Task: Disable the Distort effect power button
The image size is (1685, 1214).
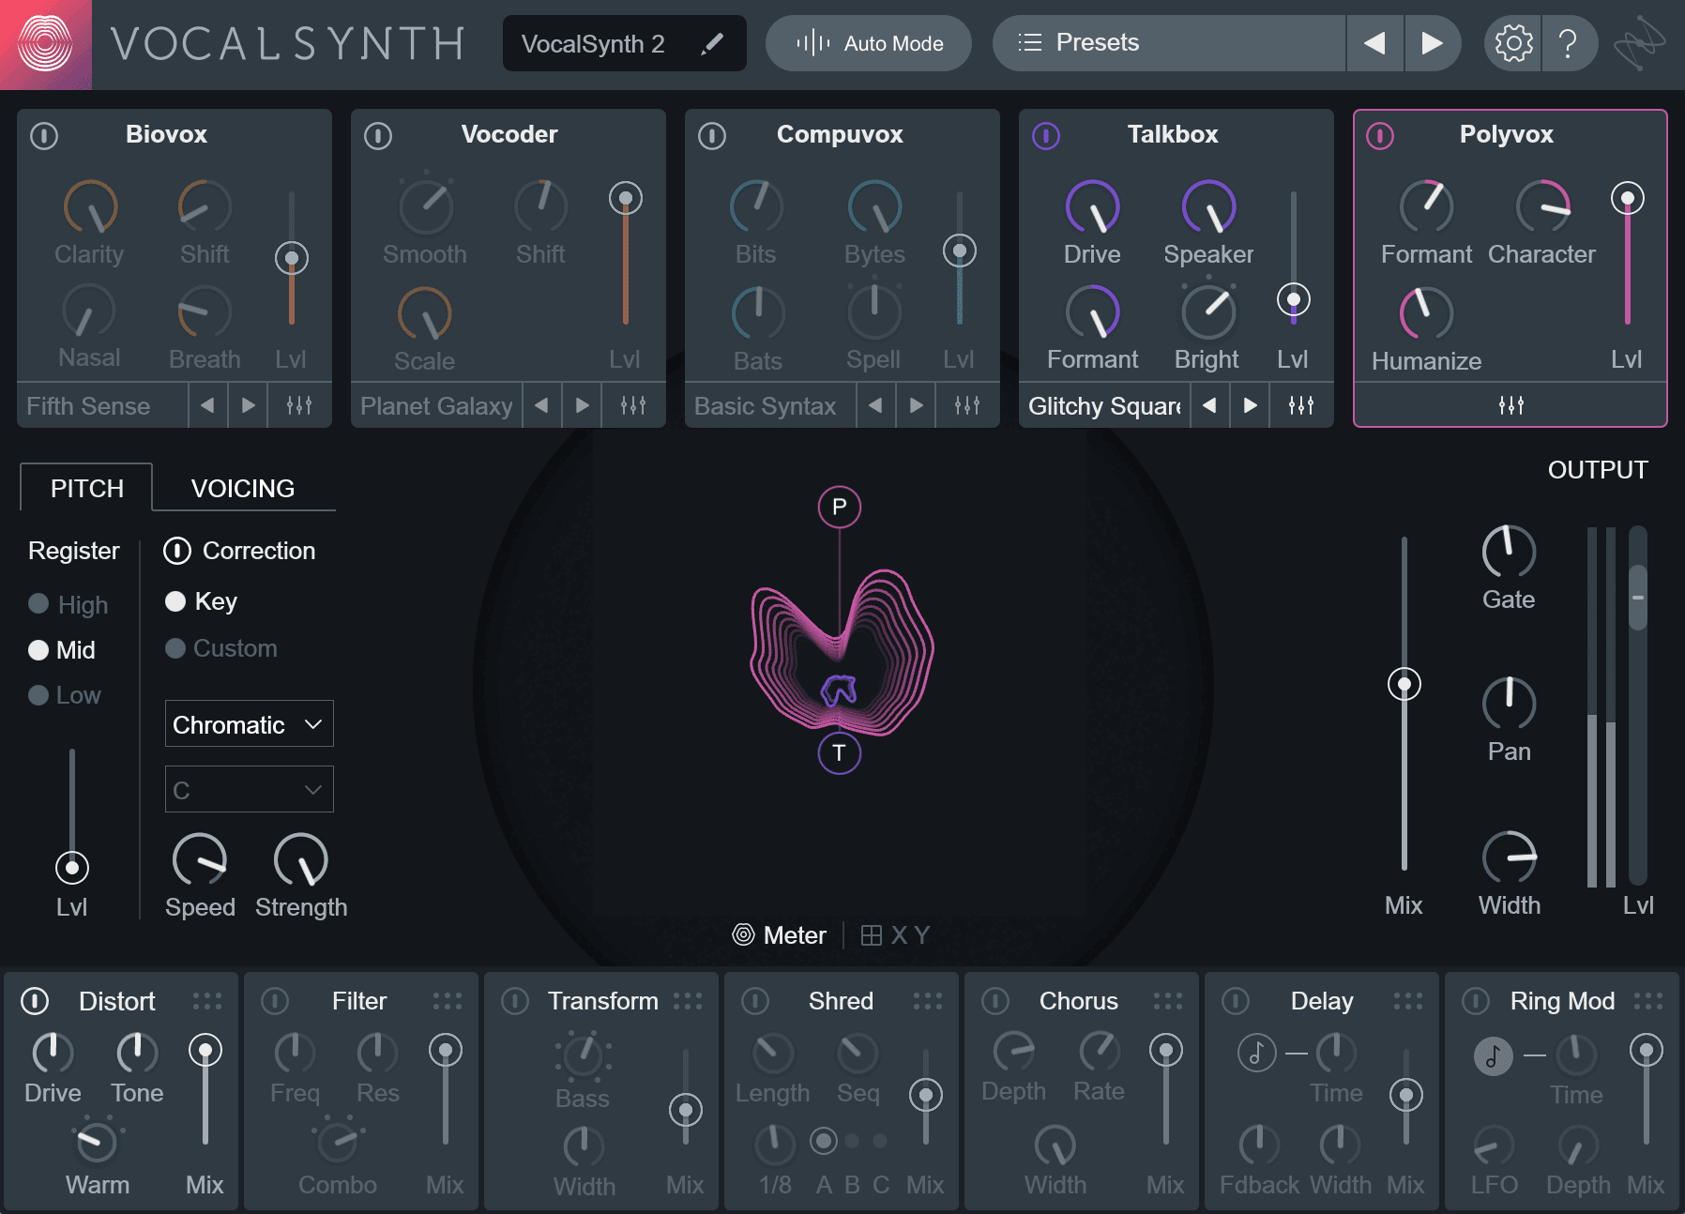Action: 35,1001
